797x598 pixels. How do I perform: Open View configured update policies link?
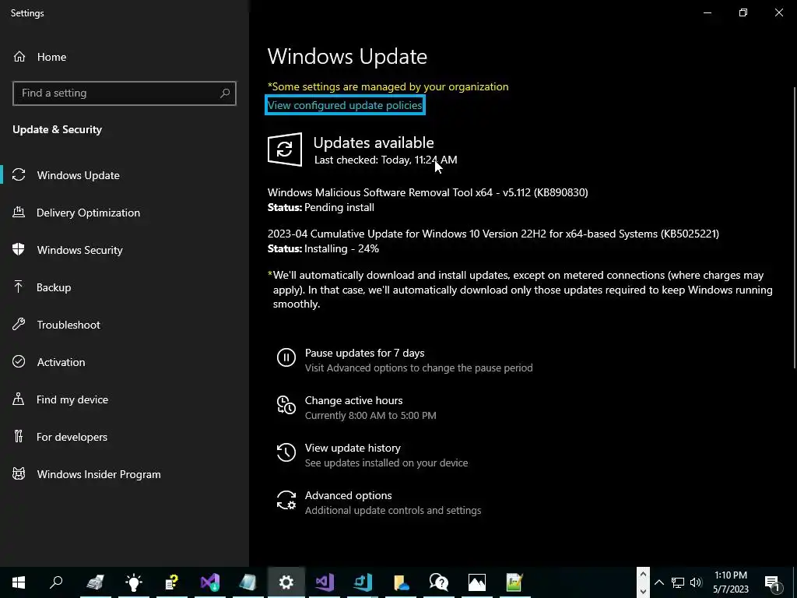tap(345, 105)
